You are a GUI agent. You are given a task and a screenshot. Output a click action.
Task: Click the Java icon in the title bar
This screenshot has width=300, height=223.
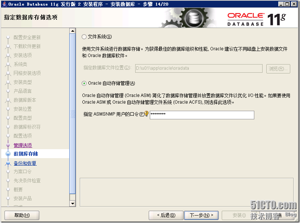(4, 4)
